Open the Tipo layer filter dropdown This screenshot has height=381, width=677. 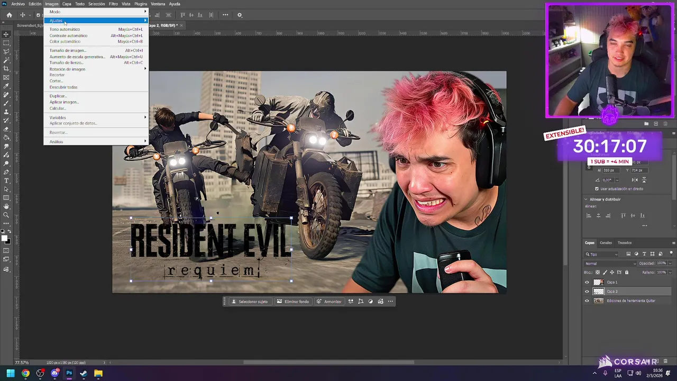click(x=602, y=254)
